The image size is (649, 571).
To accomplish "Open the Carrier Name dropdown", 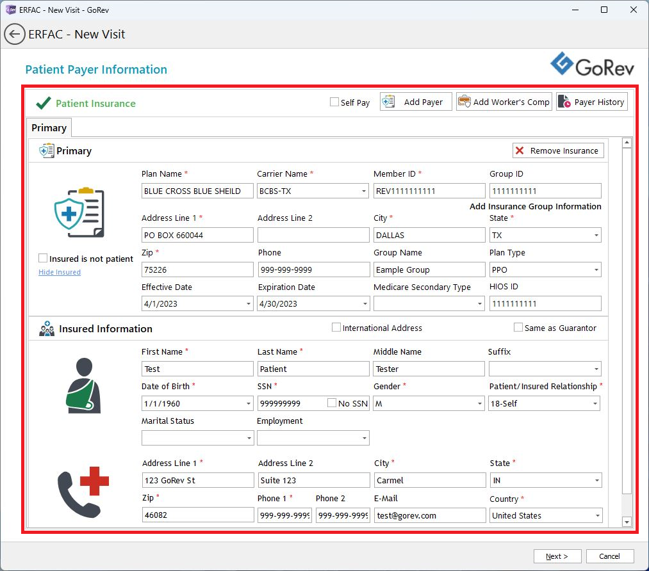I will coord(363,191).
